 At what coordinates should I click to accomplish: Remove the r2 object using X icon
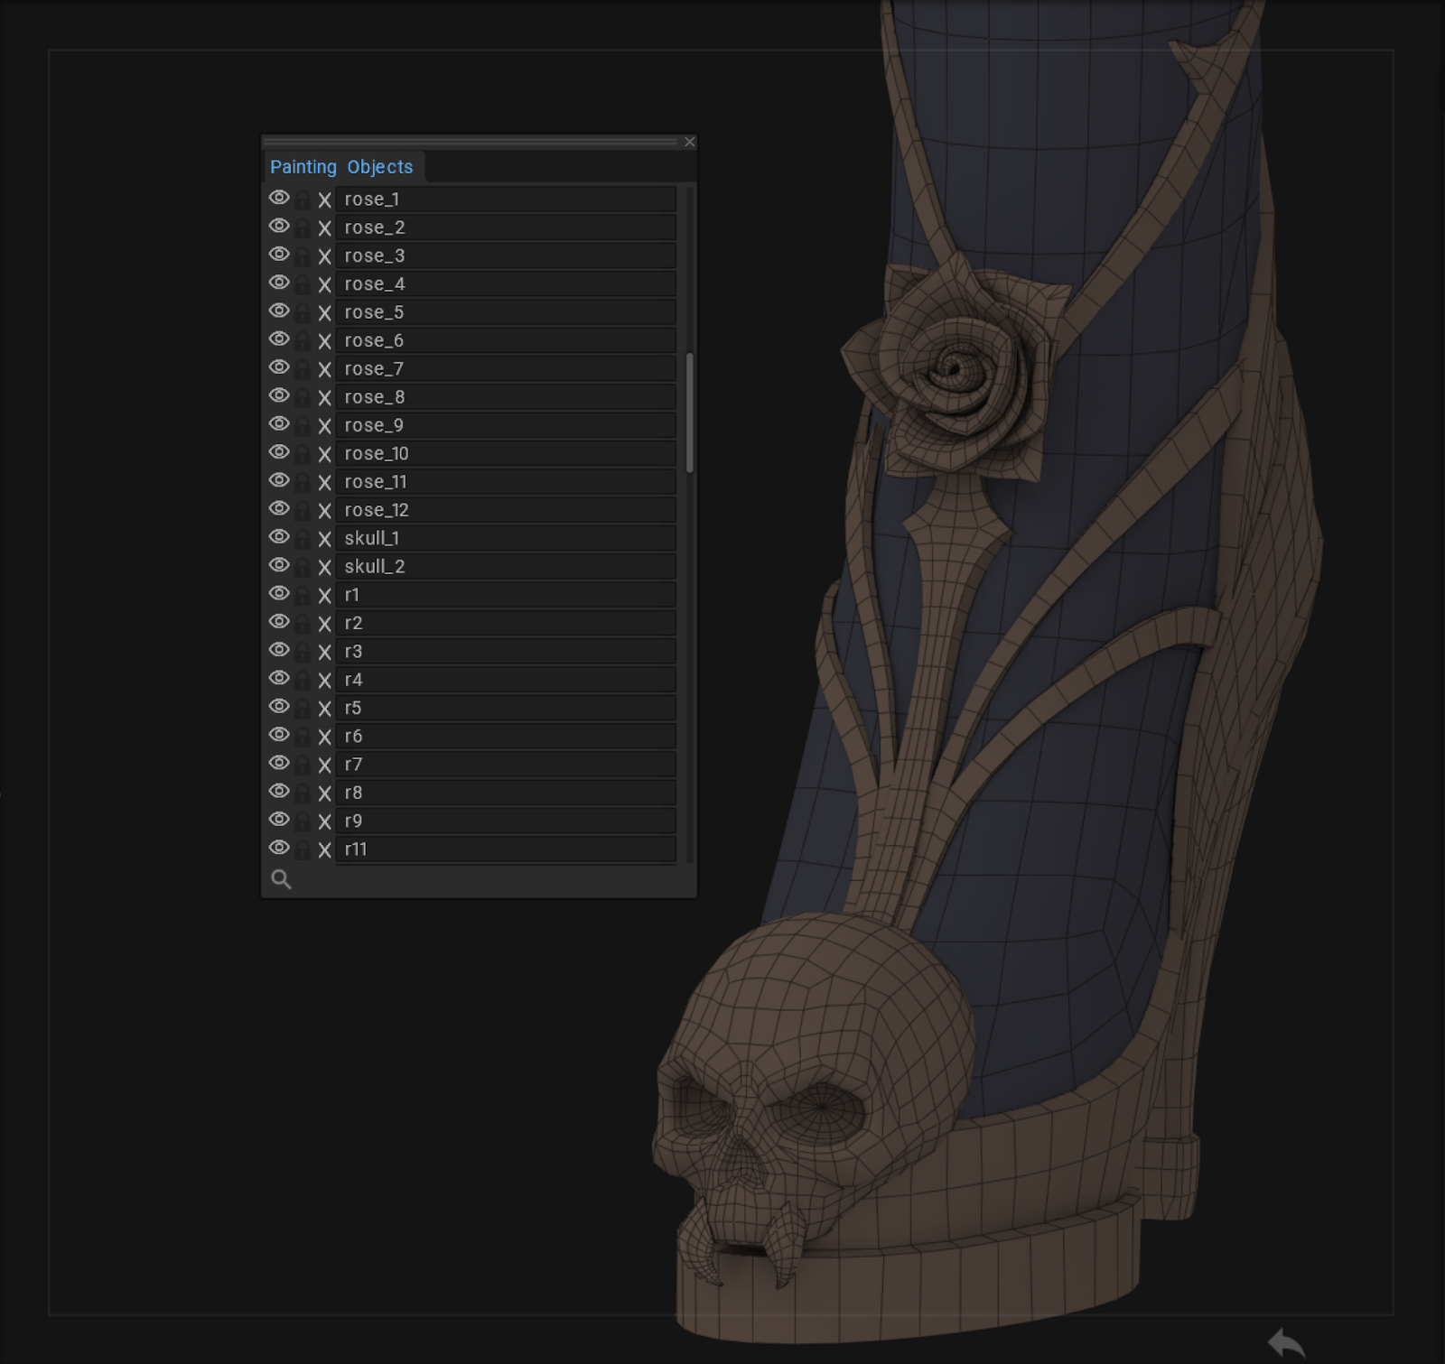click(325, 624)
